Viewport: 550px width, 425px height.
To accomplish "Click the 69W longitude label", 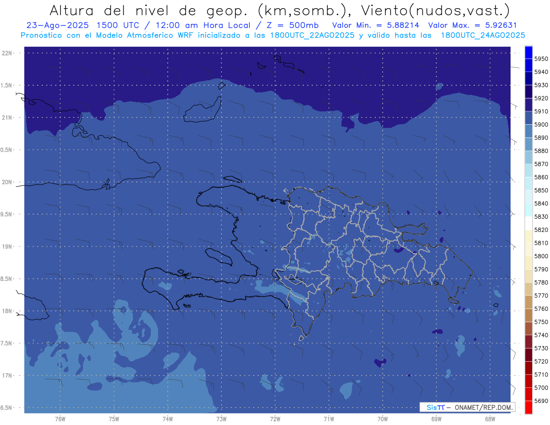I will pyautogui.click(x=436, y=419).
